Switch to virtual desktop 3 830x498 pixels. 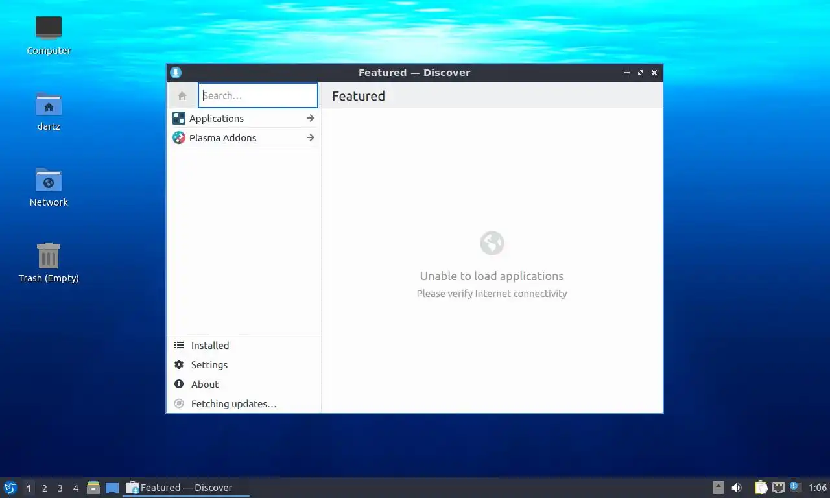pyautogui.click(x=60, y=488)
